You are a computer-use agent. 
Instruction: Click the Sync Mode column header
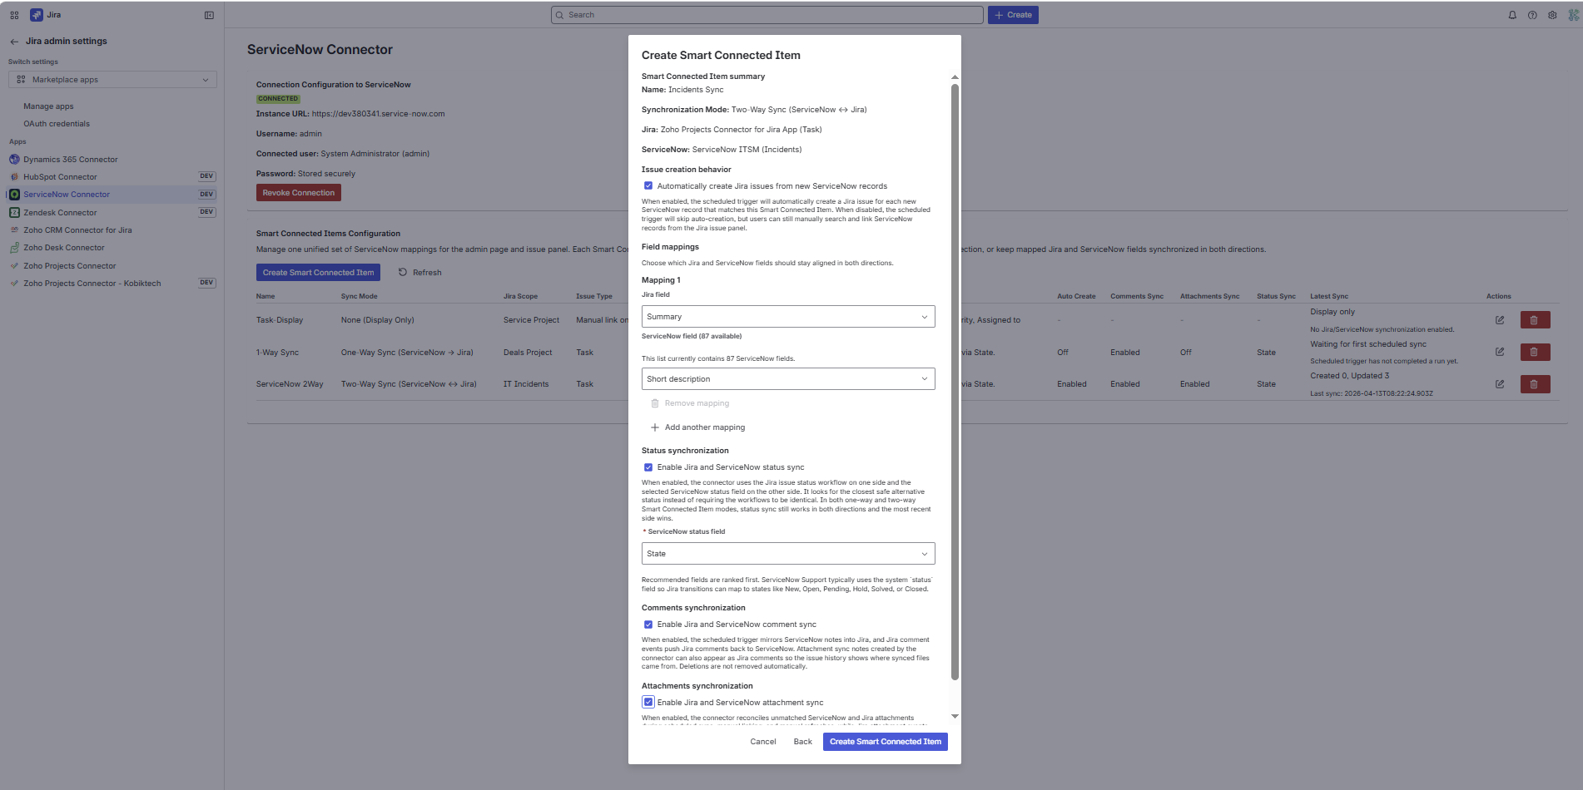(359, 297)
